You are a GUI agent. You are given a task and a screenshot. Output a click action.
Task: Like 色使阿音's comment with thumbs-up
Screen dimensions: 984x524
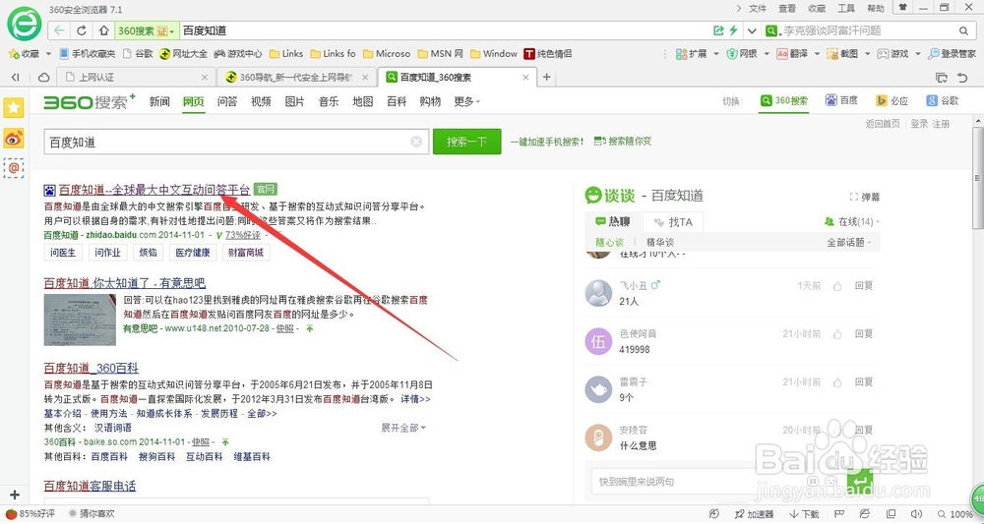click(837, 334)
